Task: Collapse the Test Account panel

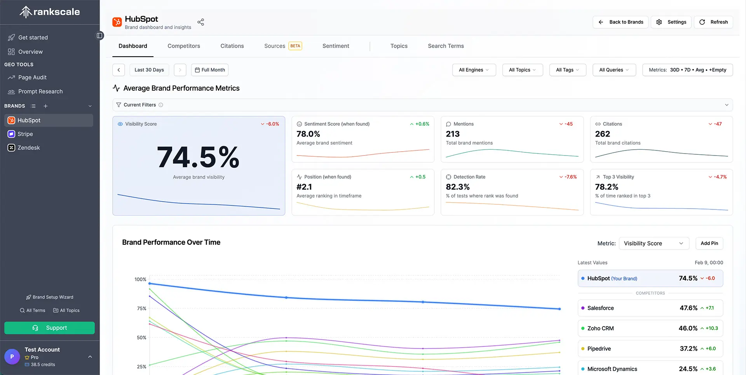Action: coord(90,357)
